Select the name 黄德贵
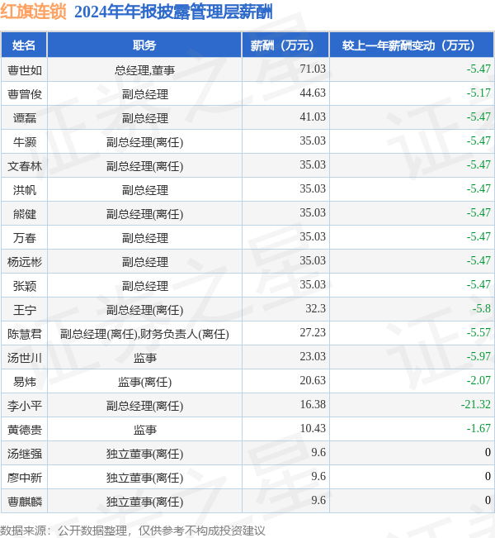This screenshot has height=538, width=495. tap(25, 430)
